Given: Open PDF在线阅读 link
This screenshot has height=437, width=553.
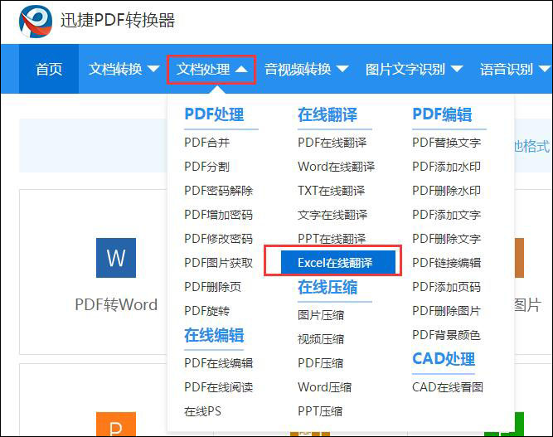Looking at the screenshot, I should pos(219,387).
